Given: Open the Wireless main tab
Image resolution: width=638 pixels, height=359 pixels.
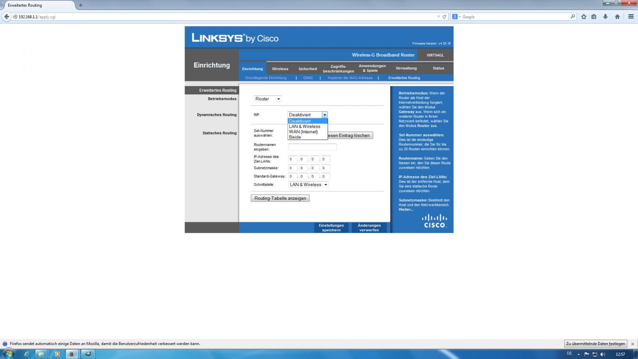Looking at the screenshot, I should (x=280, y=69).
